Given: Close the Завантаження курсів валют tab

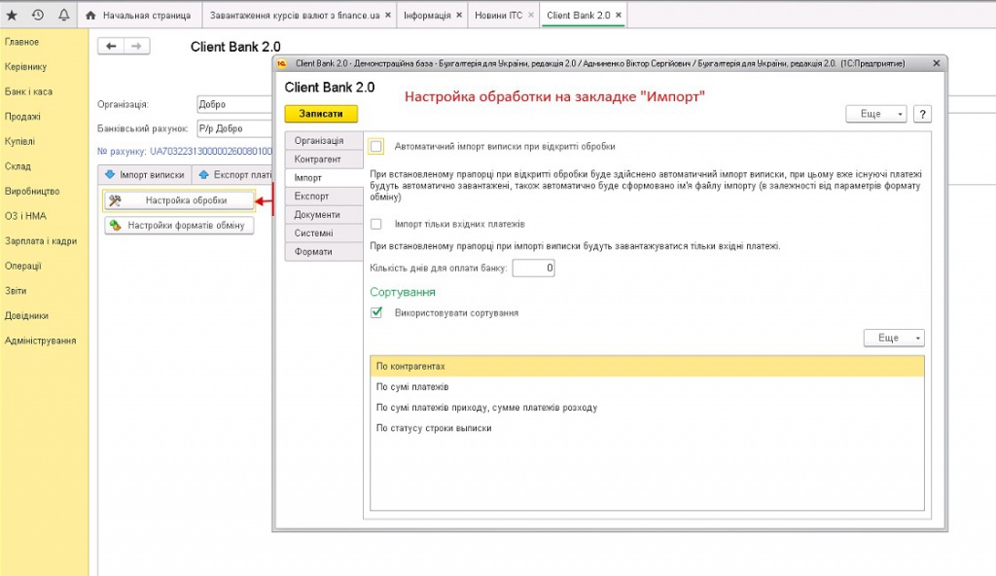Looking at the screenshot, I should point(388,16).
